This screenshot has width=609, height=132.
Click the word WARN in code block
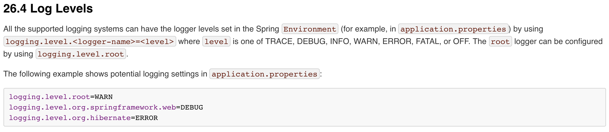(x=103, y=97)
